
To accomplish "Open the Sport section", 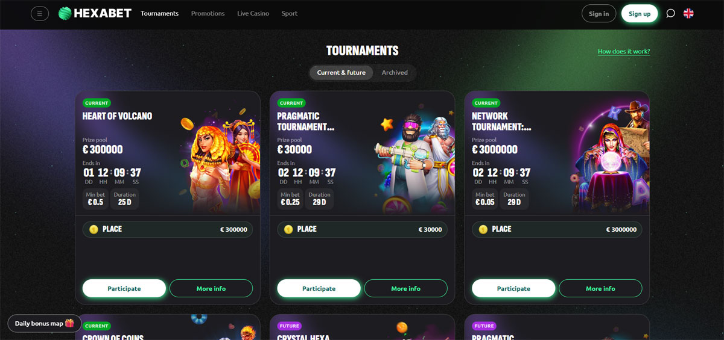I will [x=290, y=13].
